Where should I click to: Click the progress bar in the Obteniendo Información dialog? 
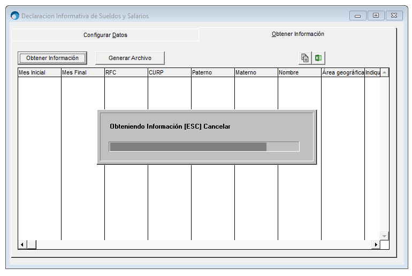click(x=204, y=147)
